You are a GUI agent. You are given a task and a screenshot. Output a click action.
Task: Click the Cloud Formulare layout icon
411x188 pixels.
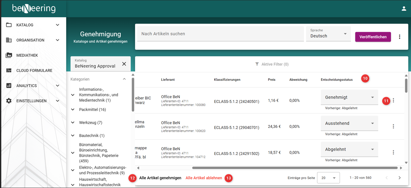pyautogui.click(x=9, y=70)
